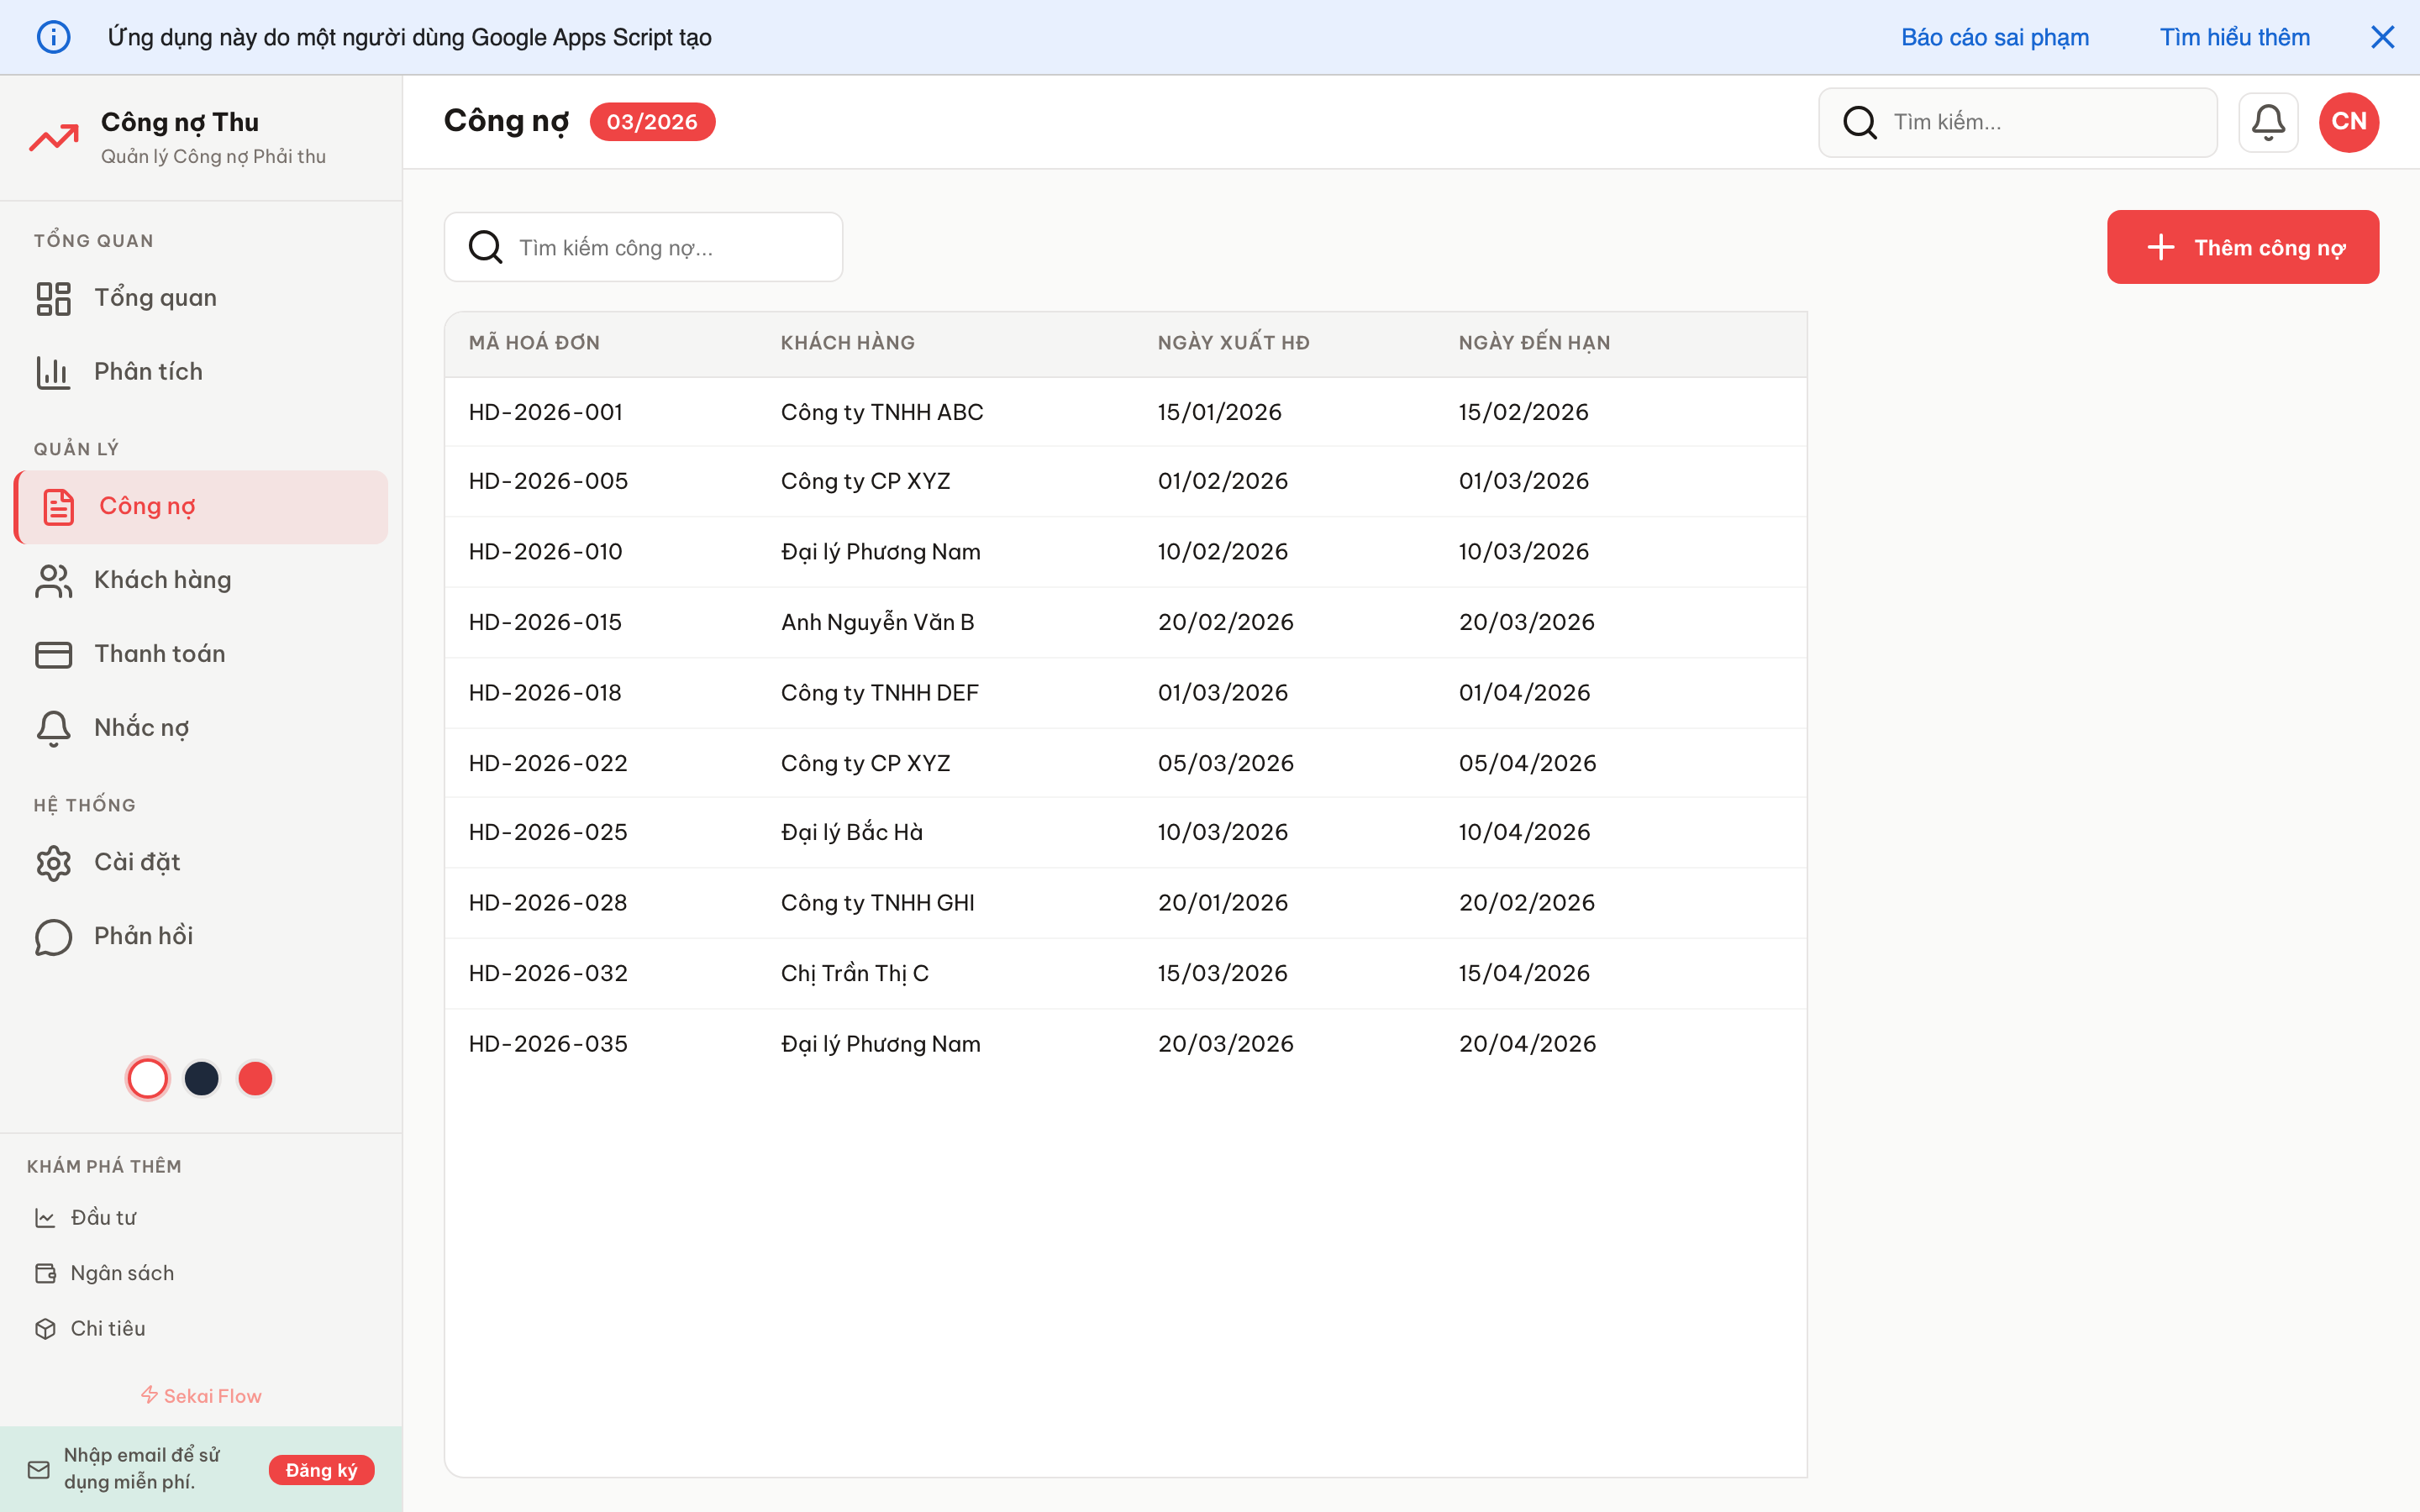Open Khách hàng from the sidebar icon
The height and width of the screenshot is (1512, 2420).
(52, 580)
